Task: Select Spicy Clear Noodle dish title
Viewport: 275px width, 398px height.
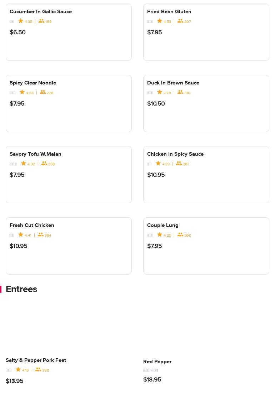Action: 33,83
